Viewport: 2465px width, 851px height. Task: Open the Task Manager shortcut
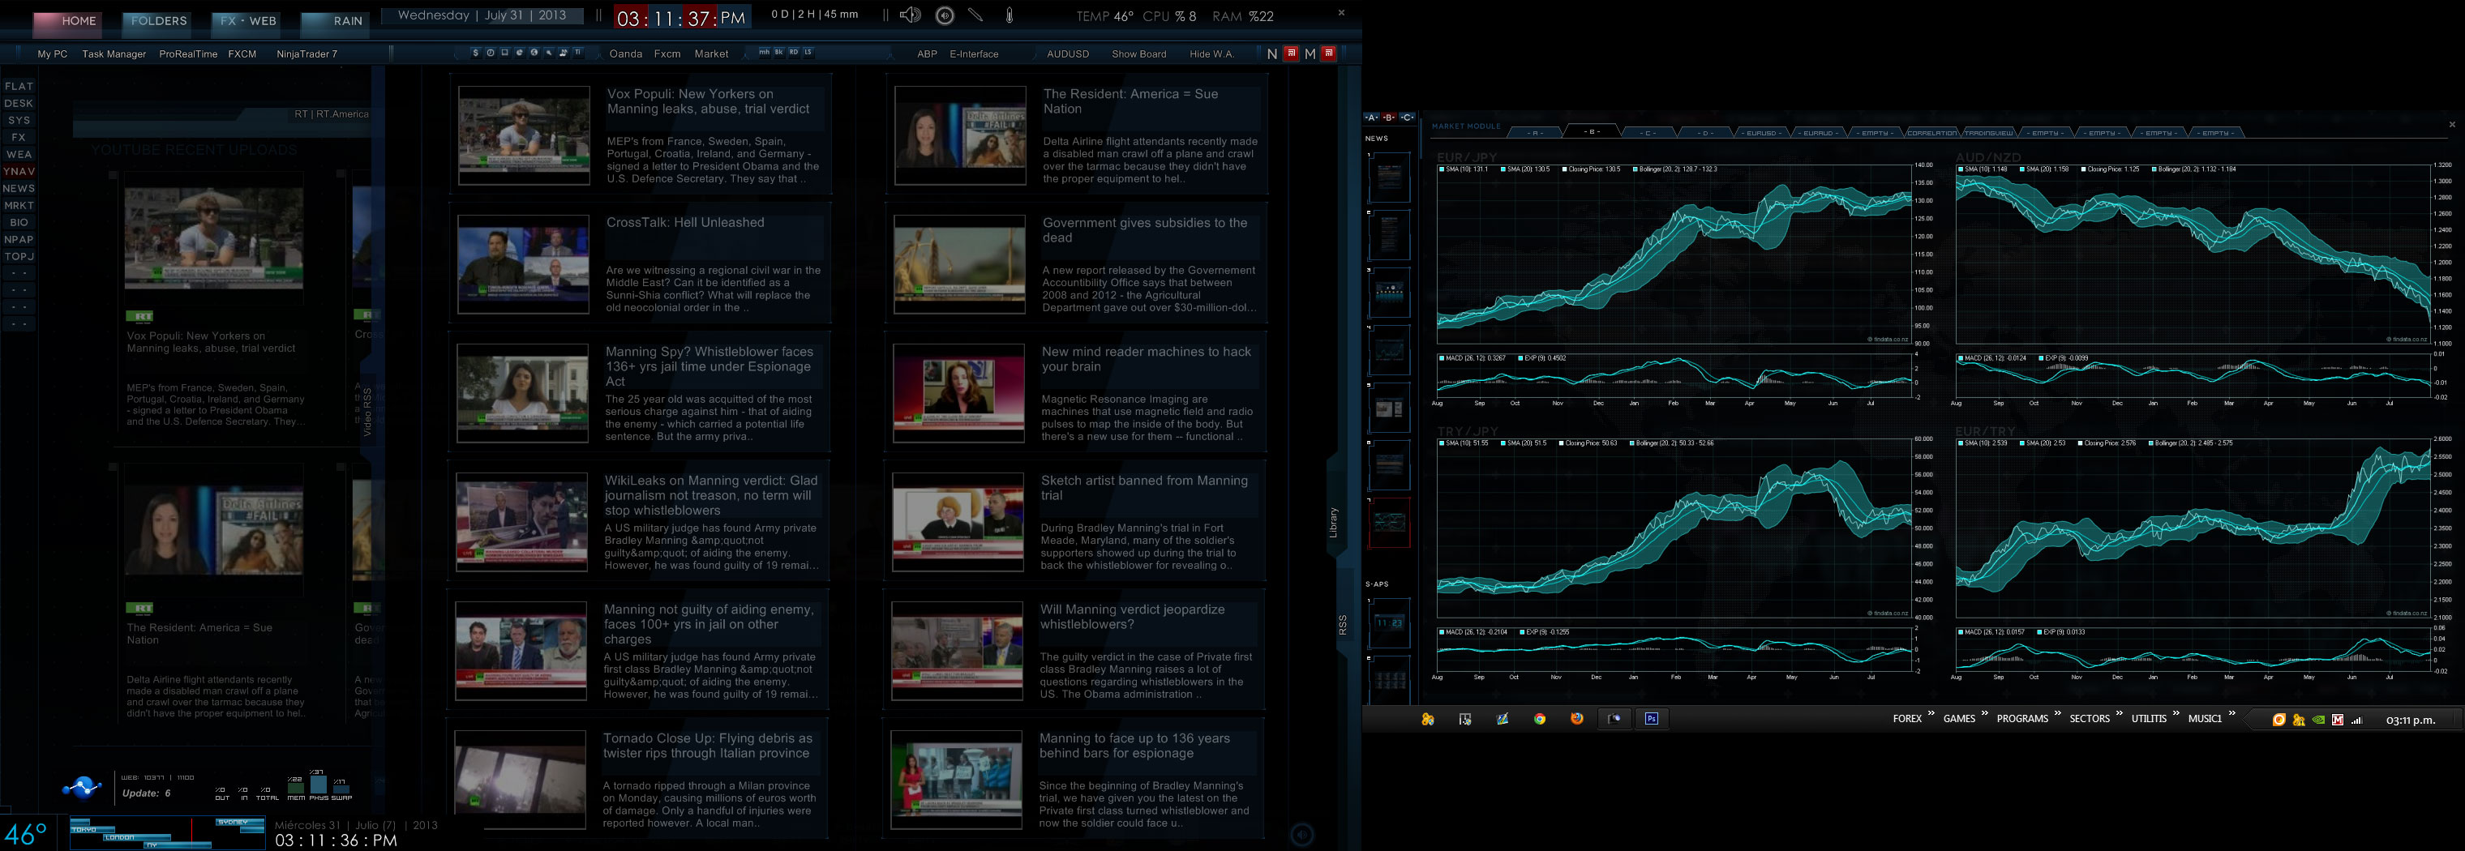click(114, 54)
